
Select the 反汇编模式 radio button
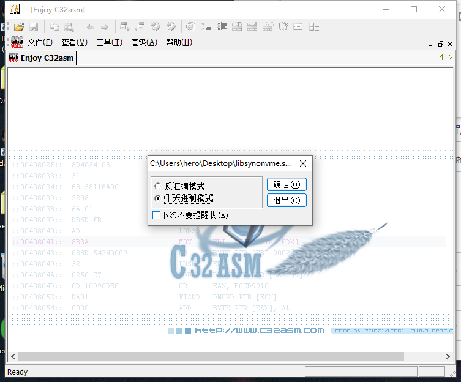coord(157,186)
